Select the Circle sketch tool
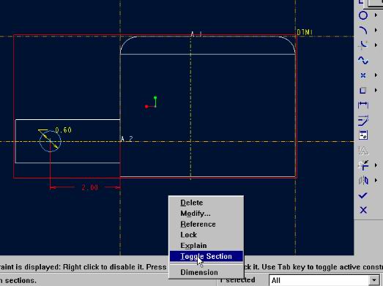The width and height of the screenshot is (383, 286). [363, 15]
